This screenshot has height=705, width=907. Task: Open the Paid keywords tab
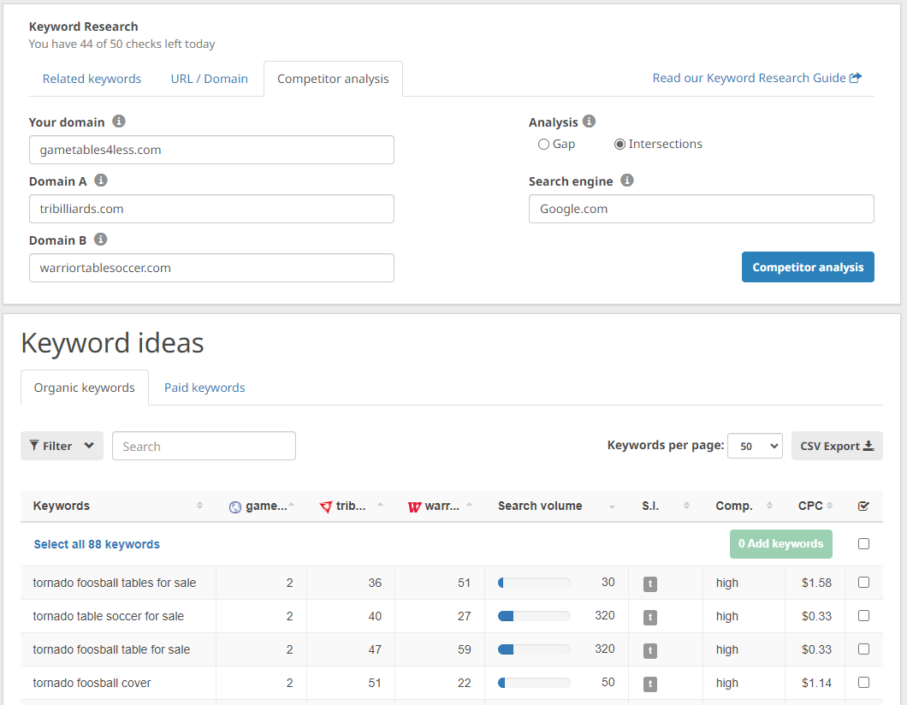pos(205,388)
